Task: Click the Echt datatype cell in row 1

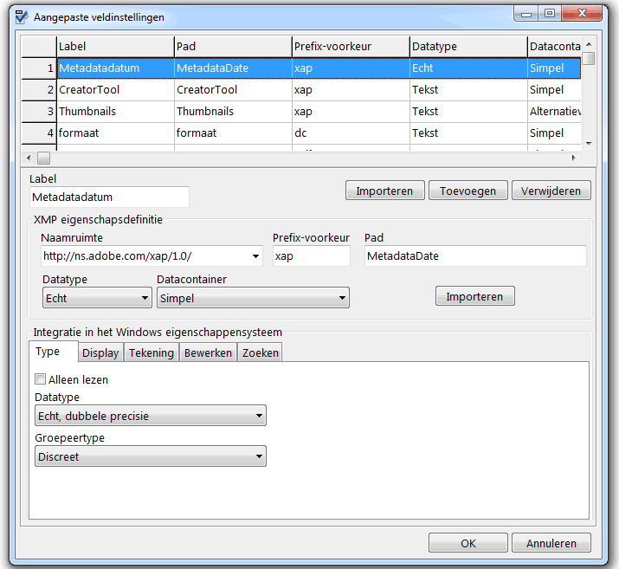Action: 468,68
